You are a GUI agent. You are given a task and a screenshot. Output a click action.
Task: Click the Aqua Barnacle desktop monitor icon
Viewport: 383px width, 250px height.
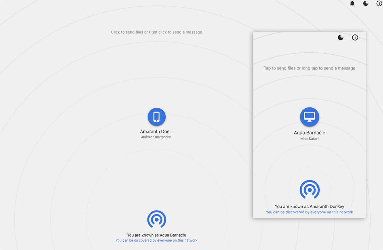coord(309,117)
